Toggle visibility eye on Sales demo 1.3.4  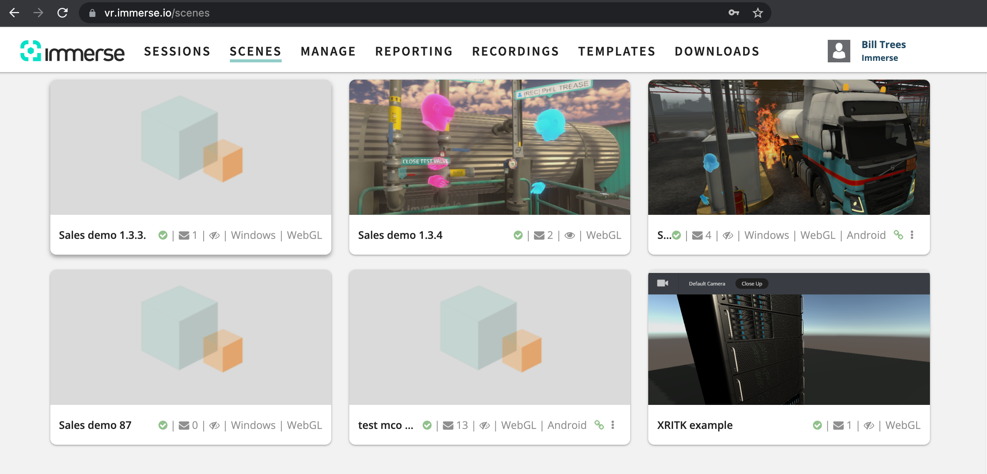coord(569,235)
